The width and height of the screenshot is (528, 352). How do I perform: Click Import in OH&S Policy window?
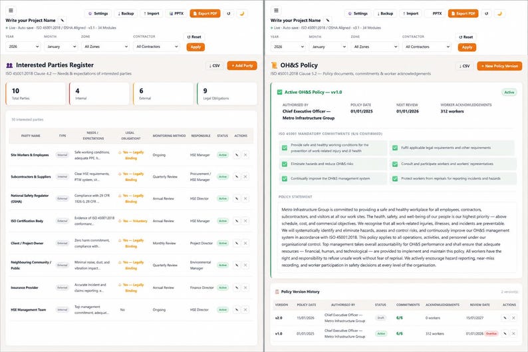coord(410,13)
